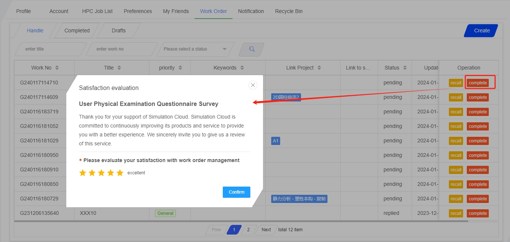Click the Status column header
The image size is (510, 242).
tap(395, 68)
